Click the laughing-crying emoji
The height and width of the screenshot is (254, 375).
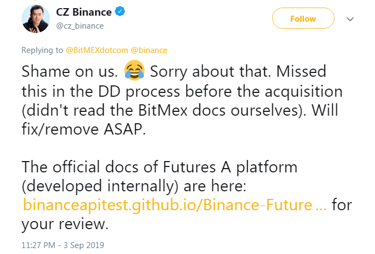135,71
